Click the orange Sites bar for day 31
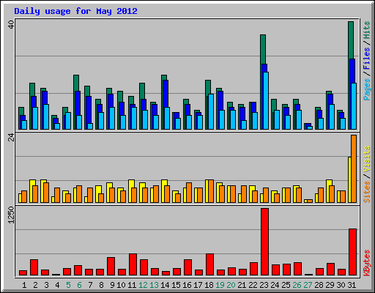This screenshot has width=375, height=293. tap(354, 168)
